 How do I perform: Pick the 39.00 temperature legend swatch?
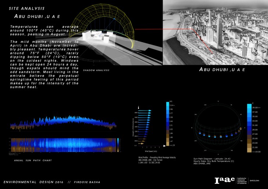point(249,107)
